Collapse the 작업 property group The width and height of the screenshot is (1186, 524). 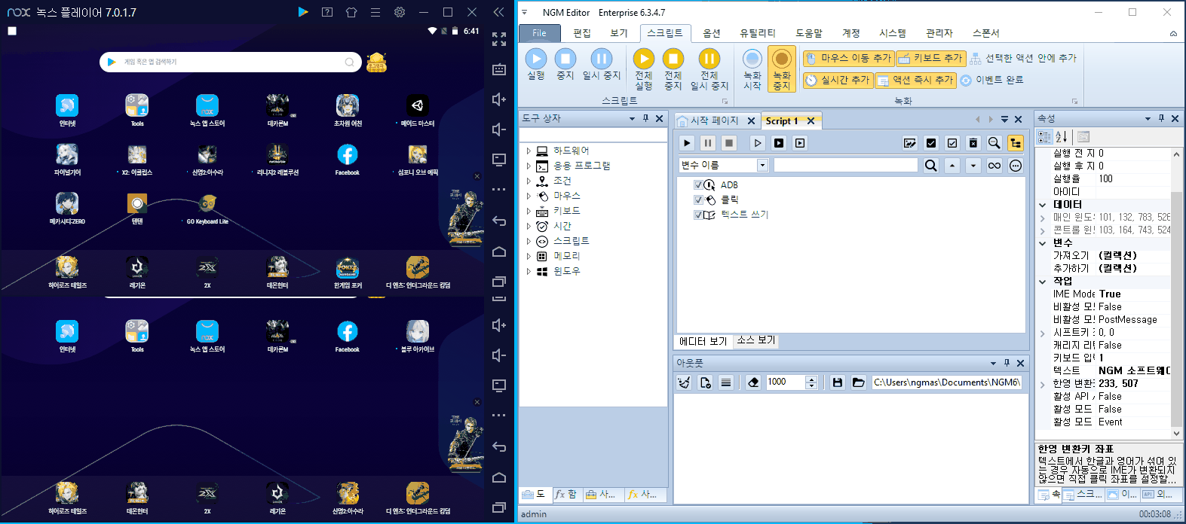[x=1043, y=282]
